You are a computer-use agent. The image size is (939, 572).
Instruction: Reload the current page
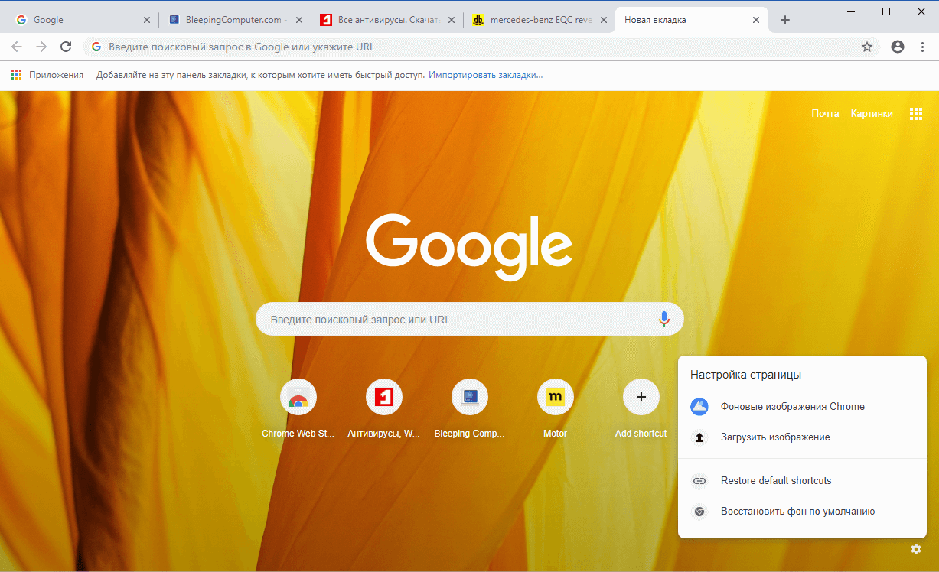(65, 46)
